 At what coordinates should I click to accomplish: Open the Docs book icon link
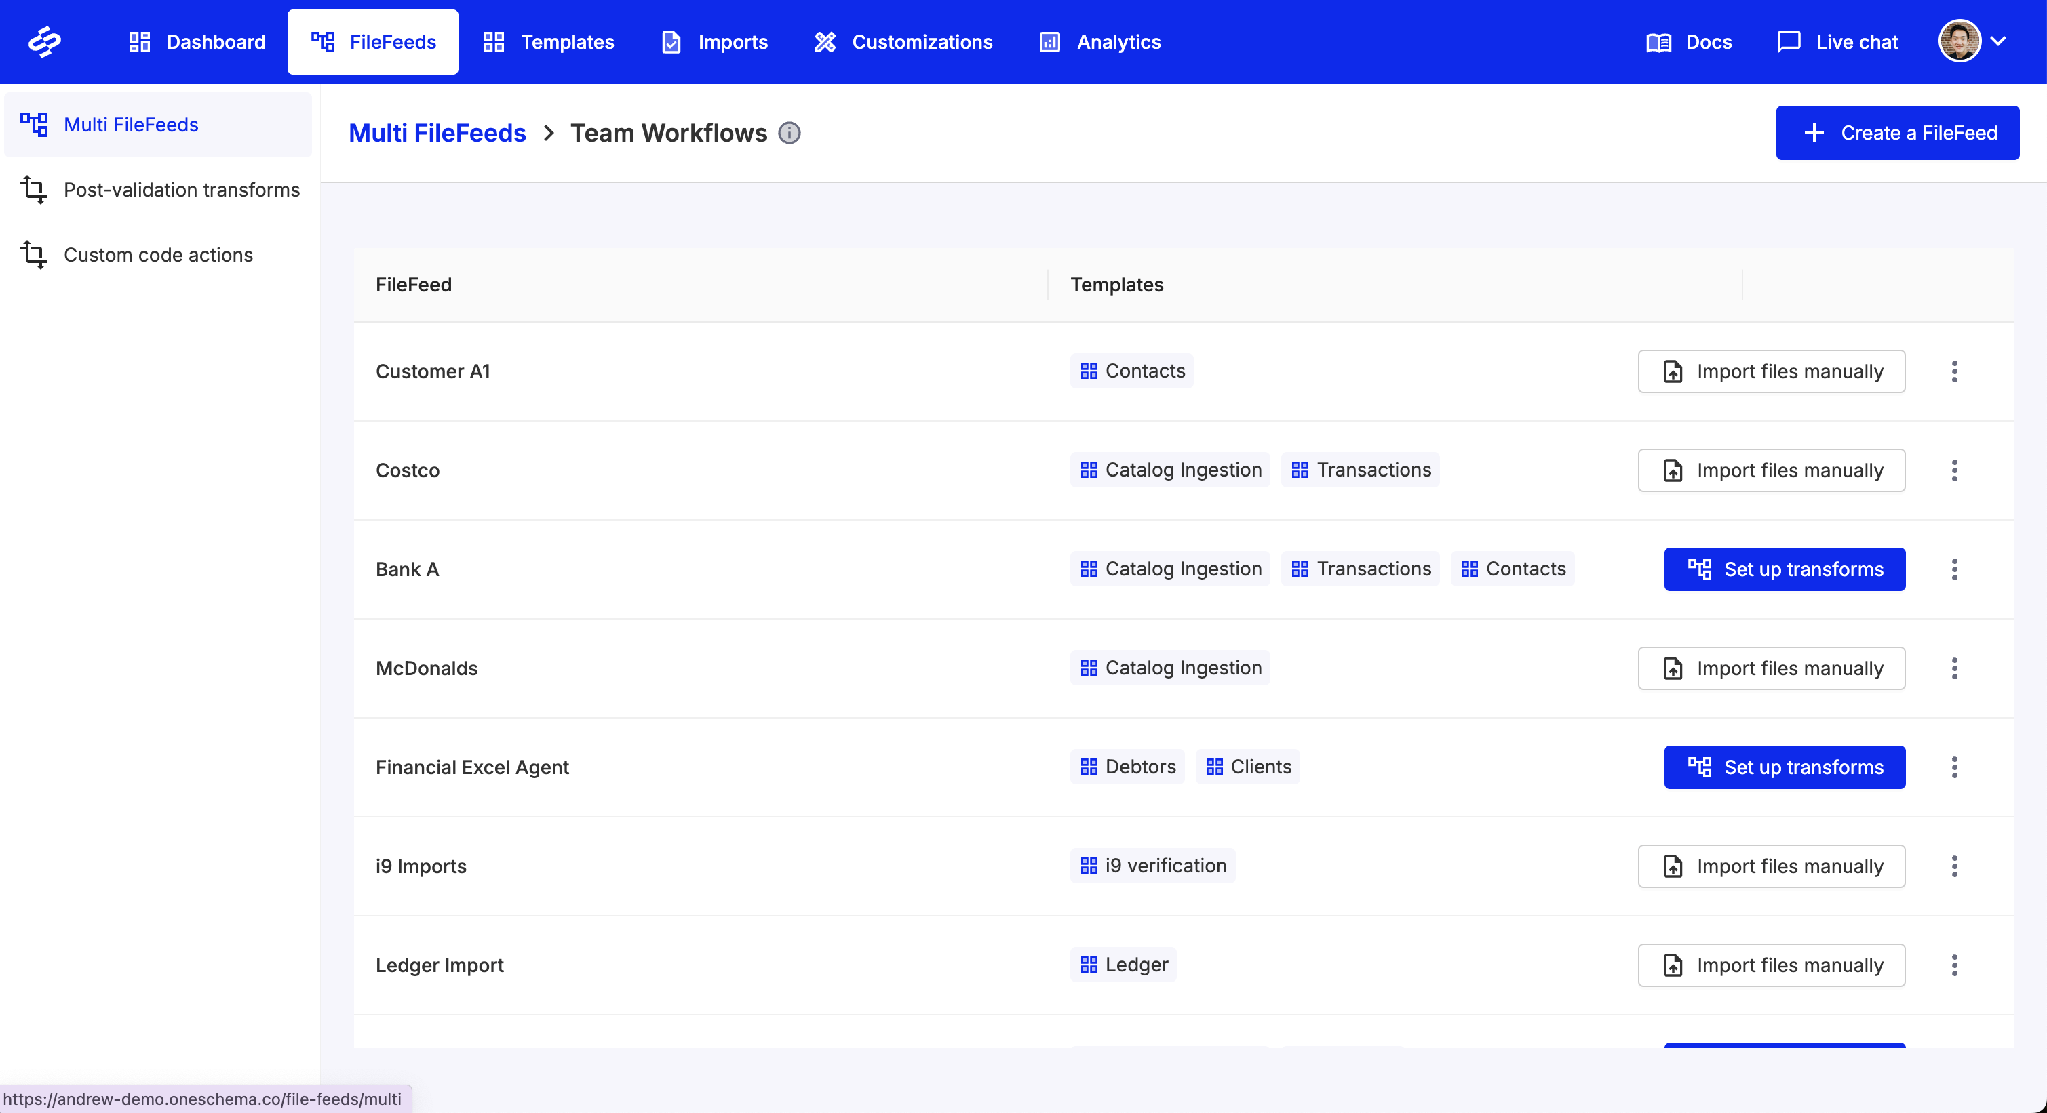tap(1658, 42)
